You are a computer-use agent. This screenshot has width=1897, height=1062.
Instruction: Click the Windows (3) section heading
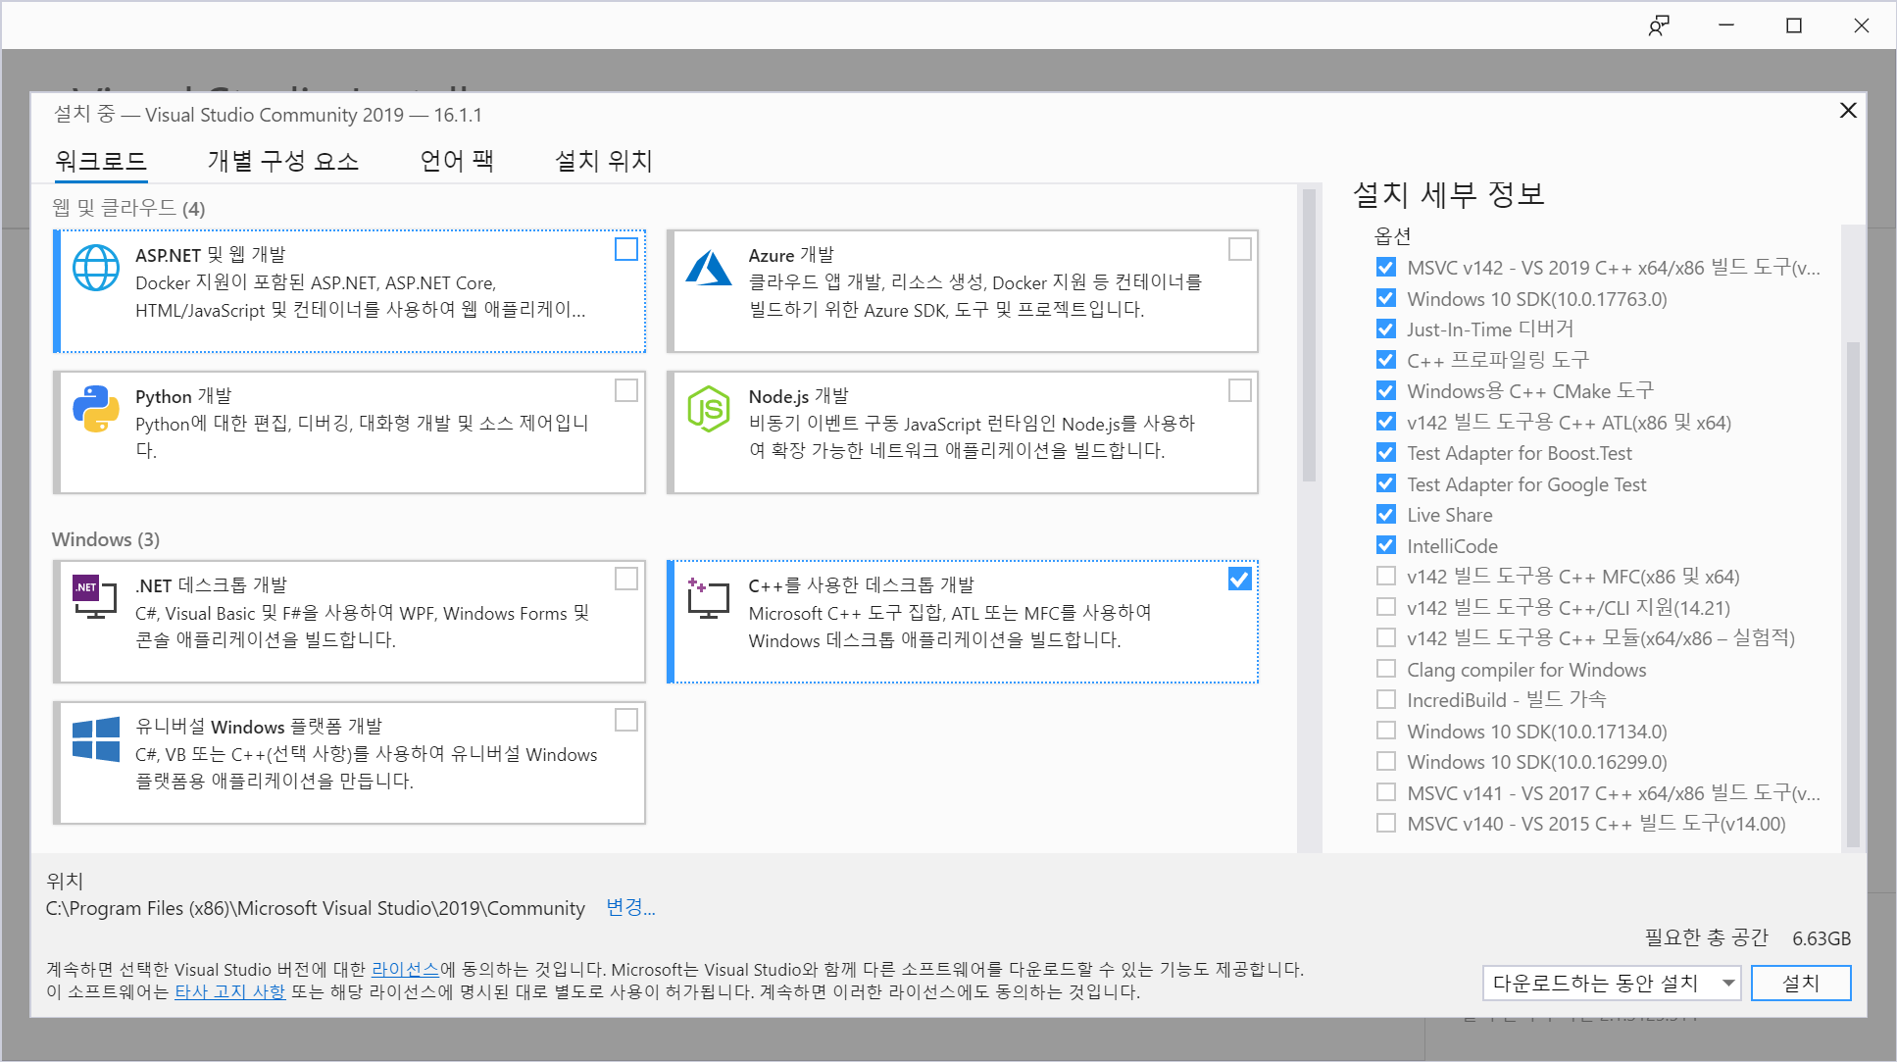coord(106,539)
